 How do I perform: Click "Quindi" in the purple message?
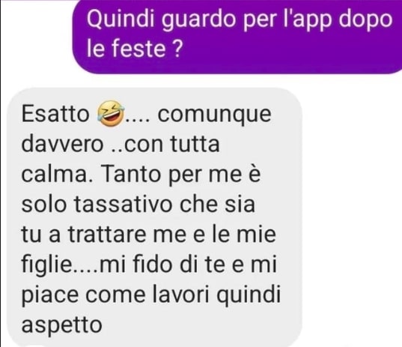[x=121, y=19]
